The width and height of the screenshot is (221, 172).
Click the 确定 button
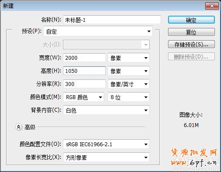pyautogui.click(x=191, y=20)
